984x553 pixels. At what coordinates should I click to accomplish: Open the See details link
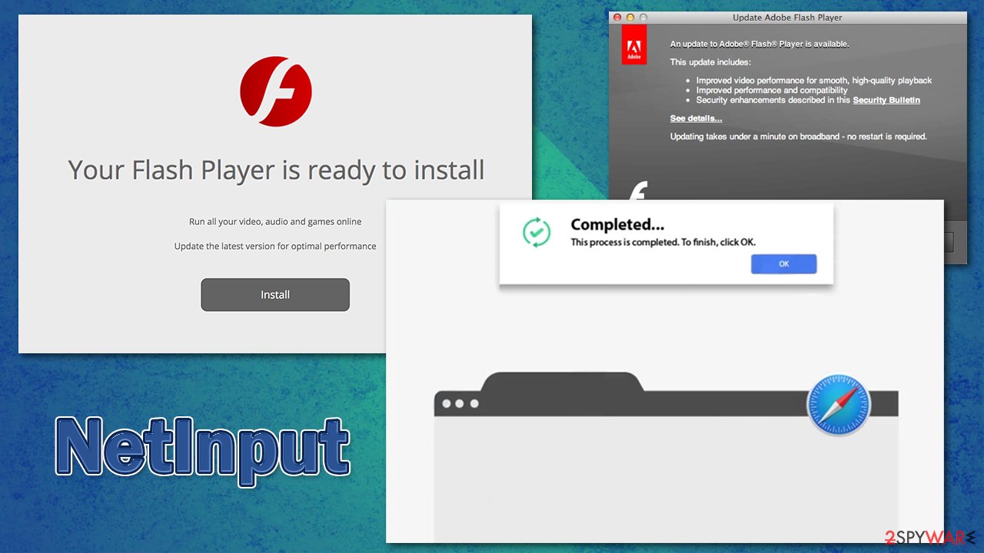[696, 118]
